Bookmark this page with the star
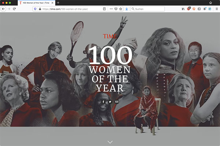This screenshot has width=220, height=146. [121, 9]
